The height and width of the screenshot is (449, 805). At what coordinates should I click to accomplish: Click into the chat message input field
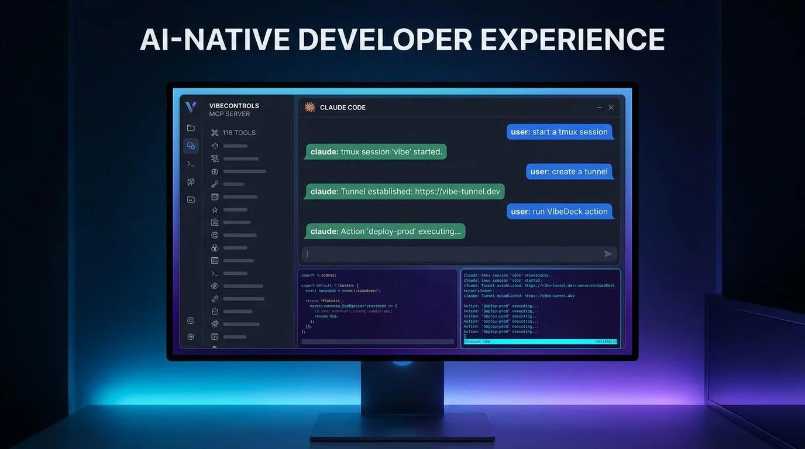(x=459, y=254)
